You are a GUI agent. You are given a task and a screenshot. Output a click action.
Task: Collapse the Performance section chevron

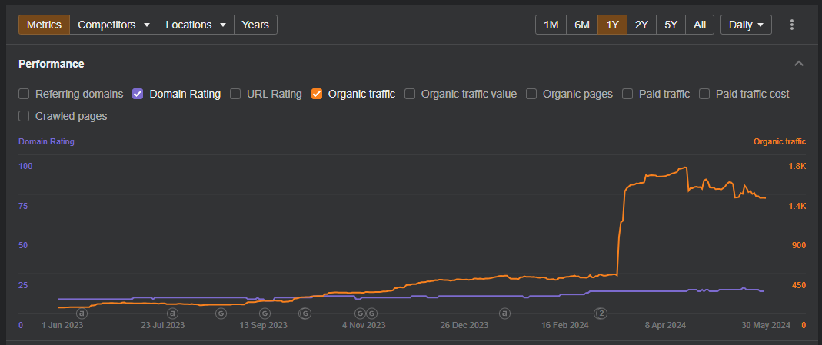coord(799,64)
